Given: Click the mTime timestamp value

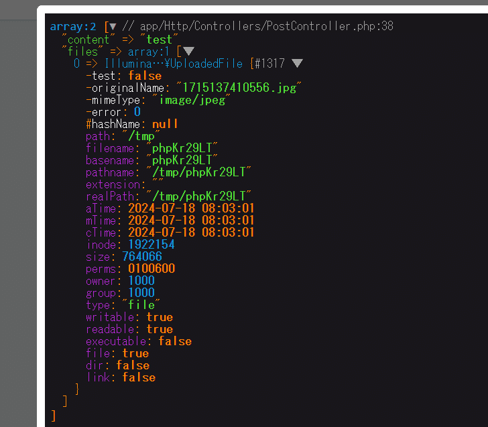Looking at the screenshot, I should coord(191,221).
